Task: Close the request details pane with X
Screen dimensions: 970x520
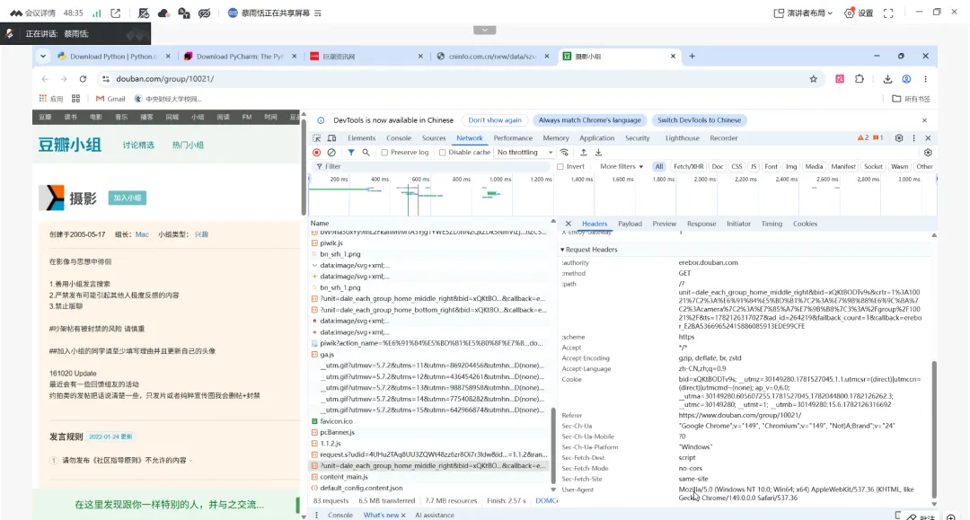Action: point(569,224)
